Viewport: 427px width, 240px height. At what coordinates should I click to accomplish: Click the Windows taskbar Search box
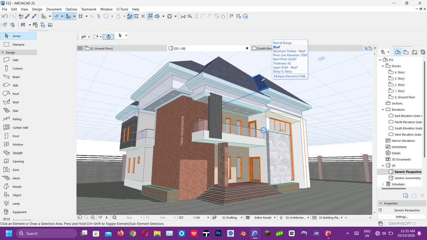click(46, 234)
